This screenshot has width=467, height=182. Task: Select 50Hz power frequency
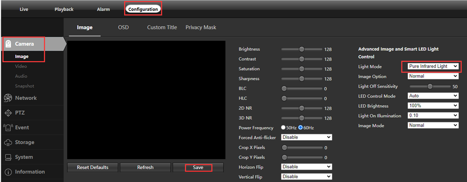283,128
